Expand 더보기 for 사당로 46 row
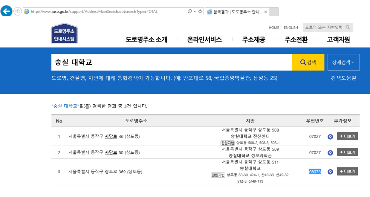370x197 pixels. 347,136
